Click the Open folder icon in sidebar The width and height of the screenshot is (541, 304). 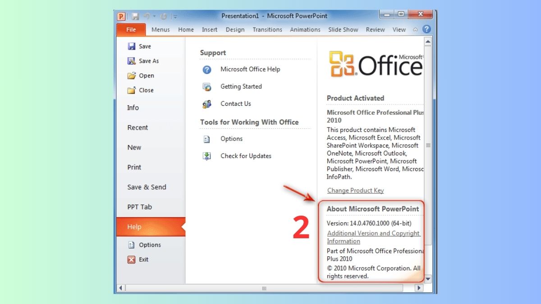click(x=132, y=76)
